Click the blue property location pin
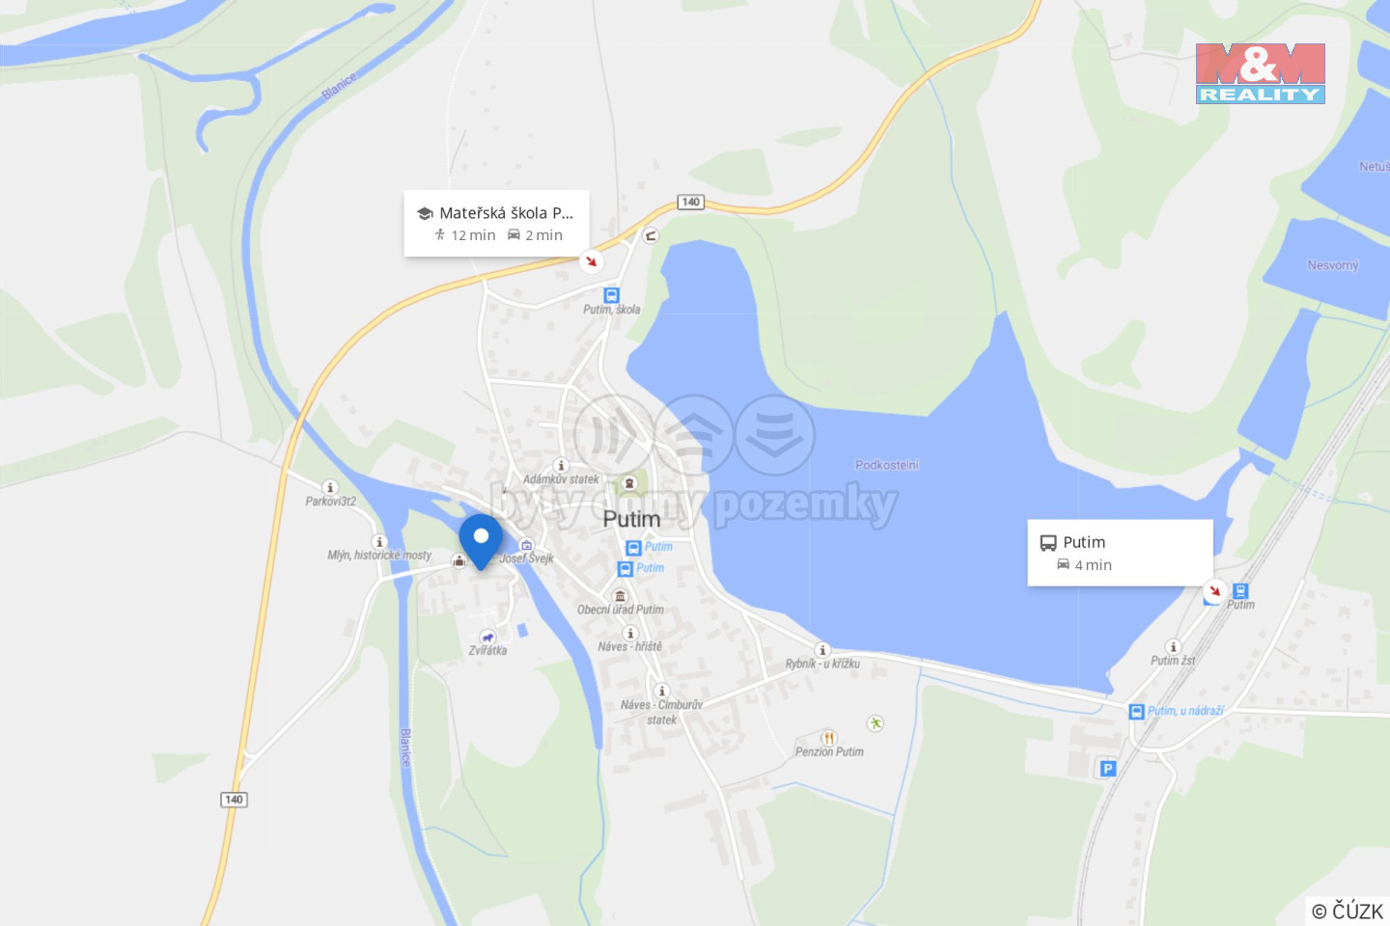This screenshot has width=1390, height=926. [x=481, y=541]
